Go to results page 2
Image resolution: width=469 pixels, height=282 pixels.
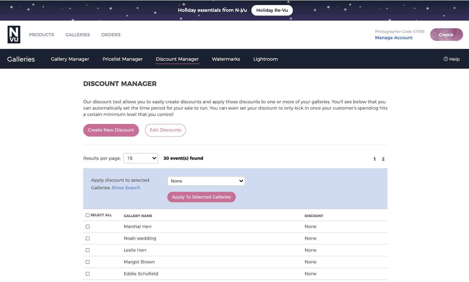(383, 159)
